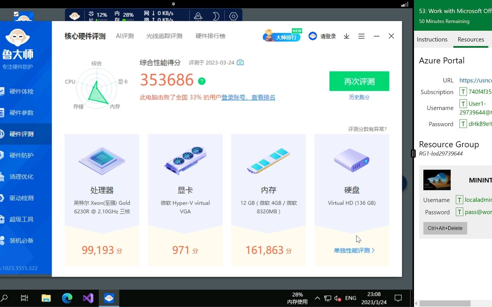This screenshot has height=307, width=492.
Task: Click the Windows taskbar search icon
Action: coord(4,298)
